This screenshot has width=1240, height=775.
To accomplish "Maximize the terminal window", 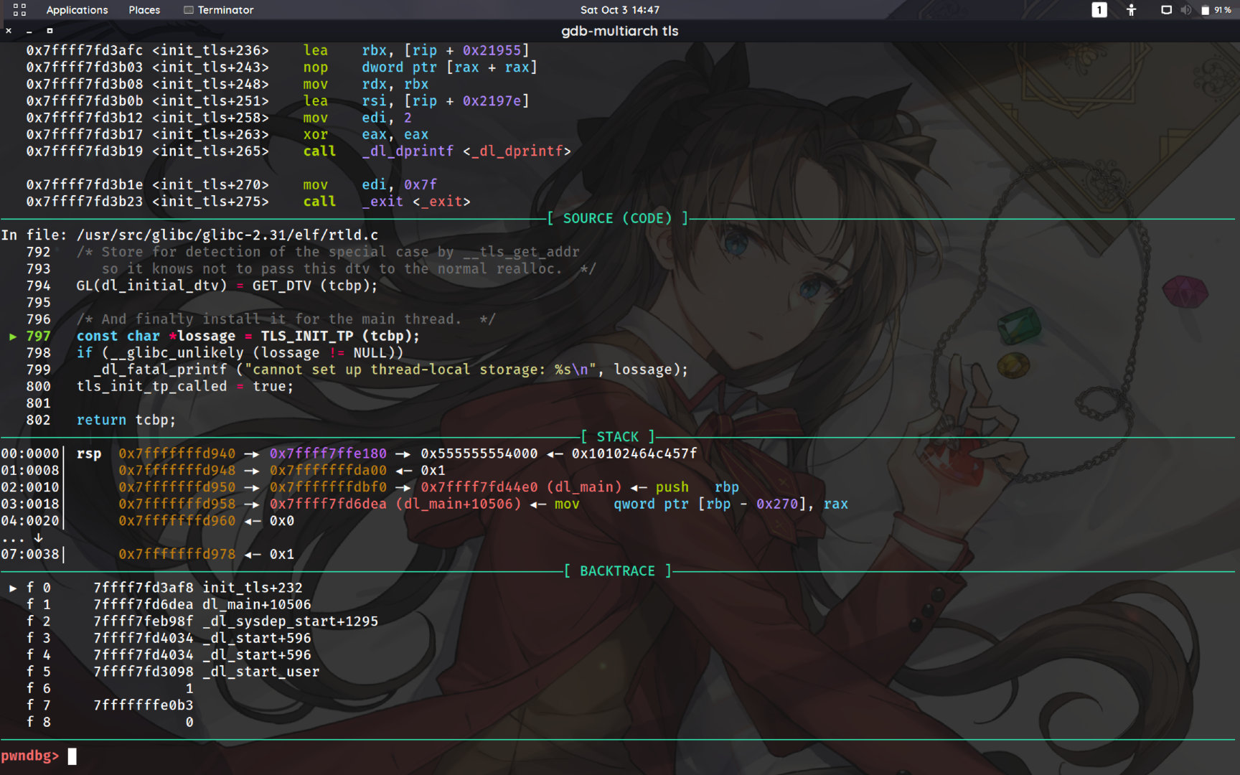I will [50, 31].
